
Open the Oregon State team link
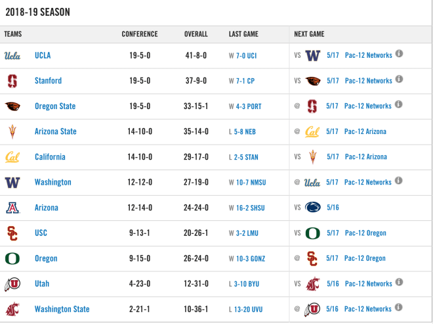55,106
